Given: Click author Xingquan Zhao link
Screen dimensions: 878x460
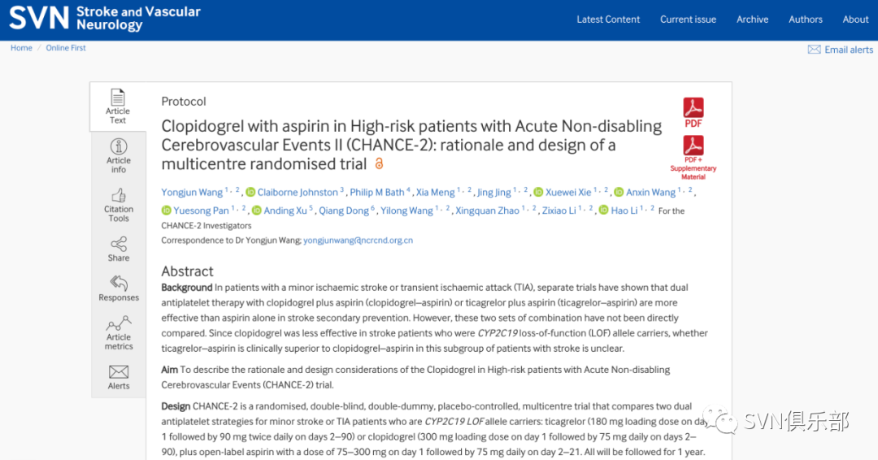Looking at the screenshot, I should pyautogui.click(x=487, y=211).
